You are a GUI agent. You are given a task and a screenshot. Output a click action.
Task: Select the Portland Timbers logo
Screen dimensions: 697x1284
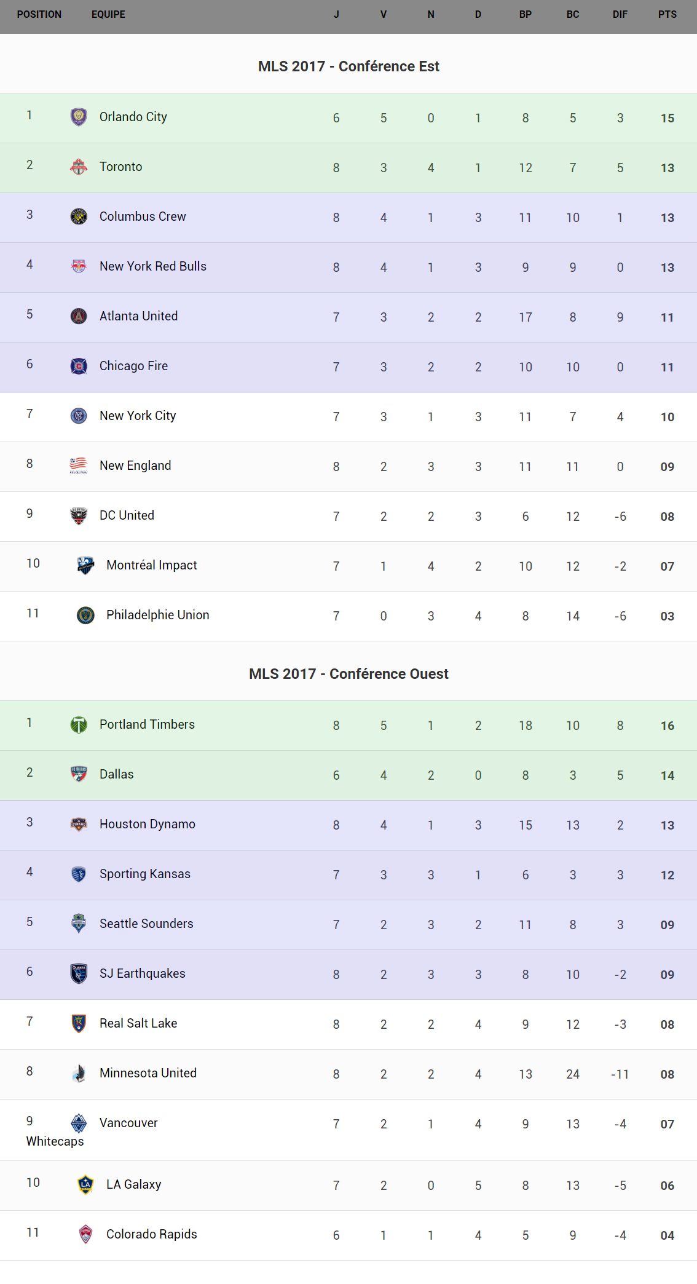(79, 724)
